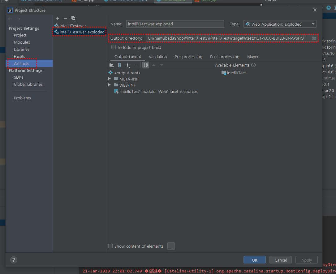Close the Project Structure dialog
Screen dimensions: 336x274
point(315,10)
